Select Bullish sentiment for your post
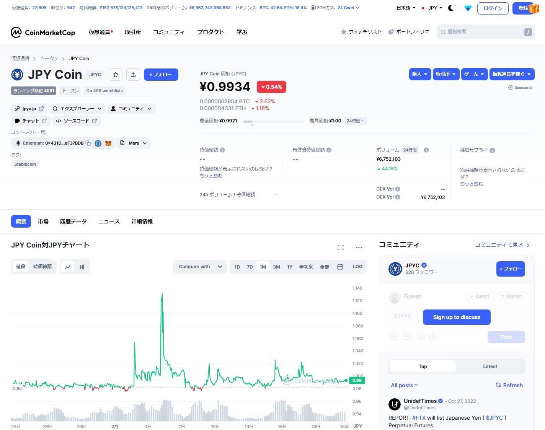Screen dimensions: 545x430 [479, 296]
